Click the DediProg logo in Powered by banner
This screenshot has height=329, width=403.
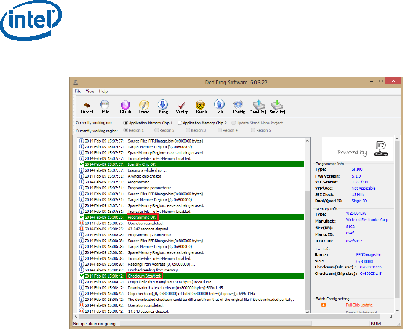tap(381, 148)
